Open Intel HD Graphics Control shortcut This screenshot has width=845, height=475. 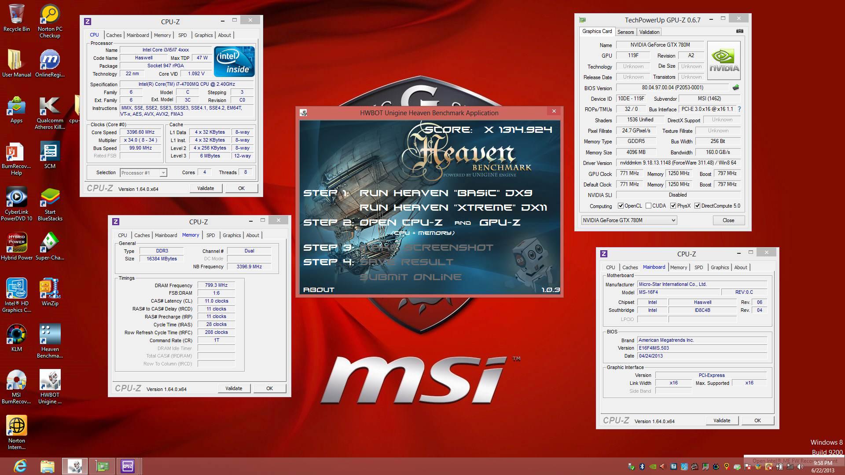coord(16,296)
